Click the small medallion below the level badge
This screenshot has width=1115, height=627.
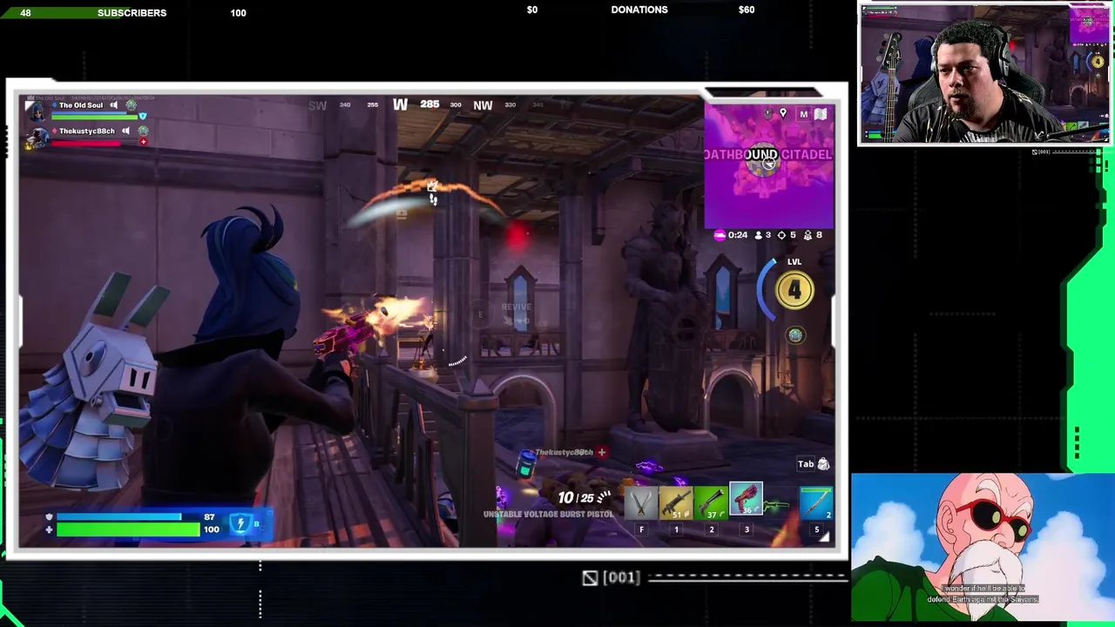tap(795, 335)
